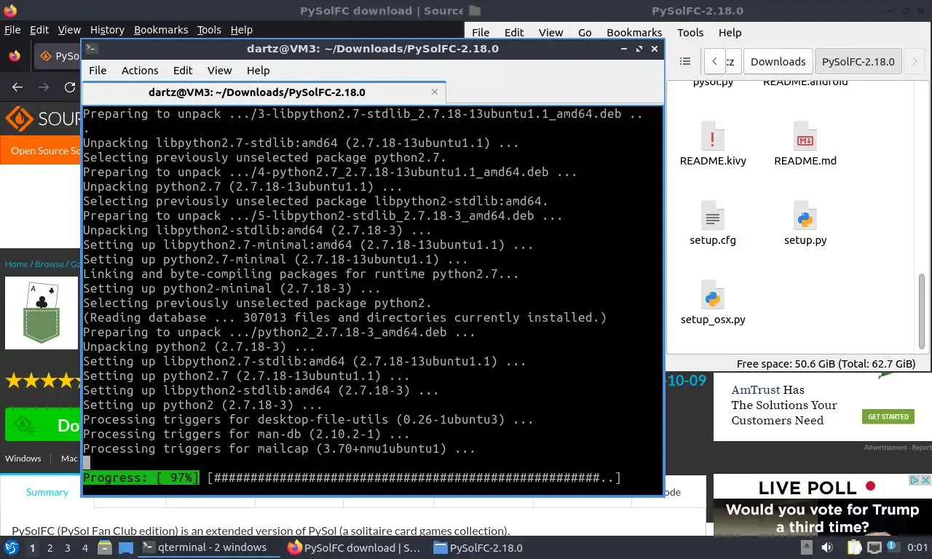Select the Mac platform label
Viewport: 932px width, 559px height.
(x=69, y=458)
